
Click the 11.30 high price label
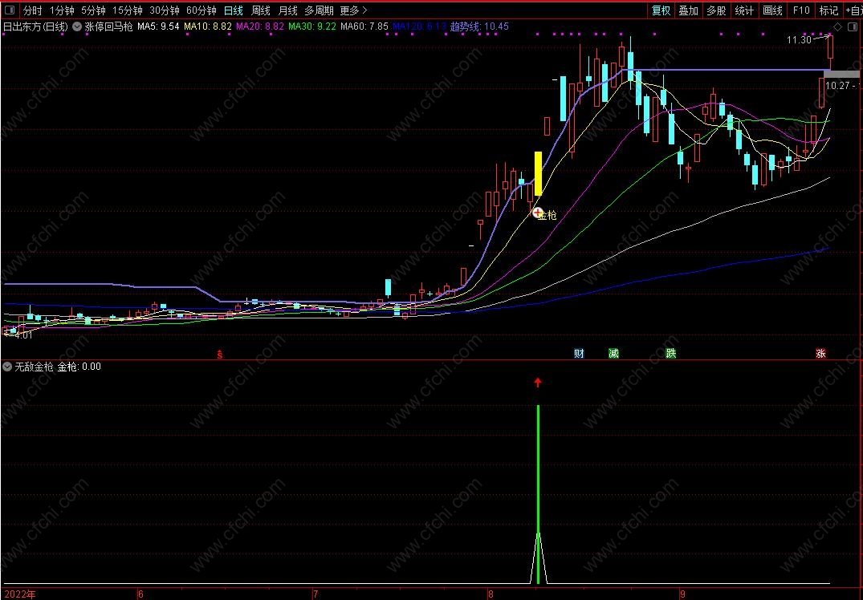799,39
